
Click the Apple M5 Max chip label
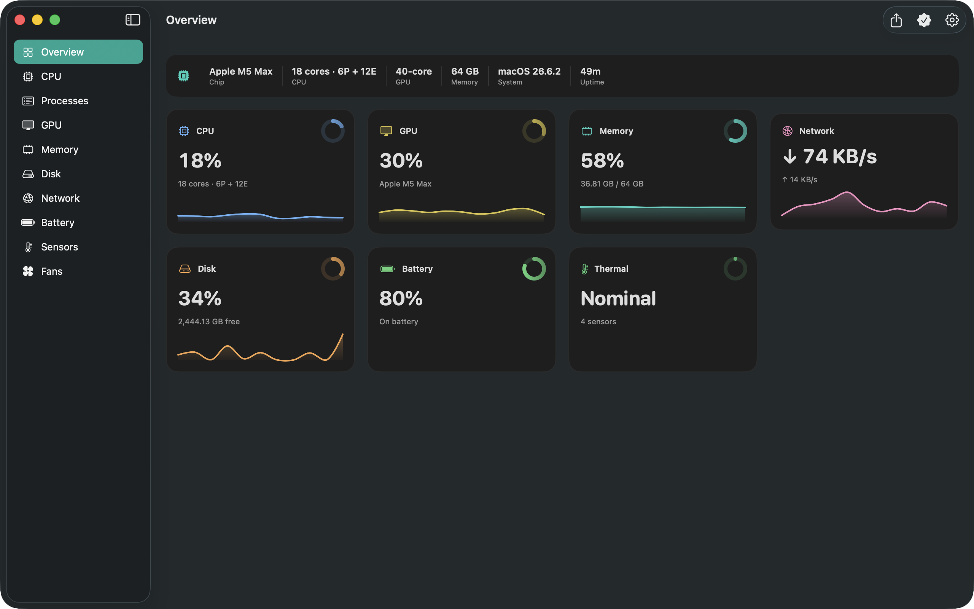[241, 71]
